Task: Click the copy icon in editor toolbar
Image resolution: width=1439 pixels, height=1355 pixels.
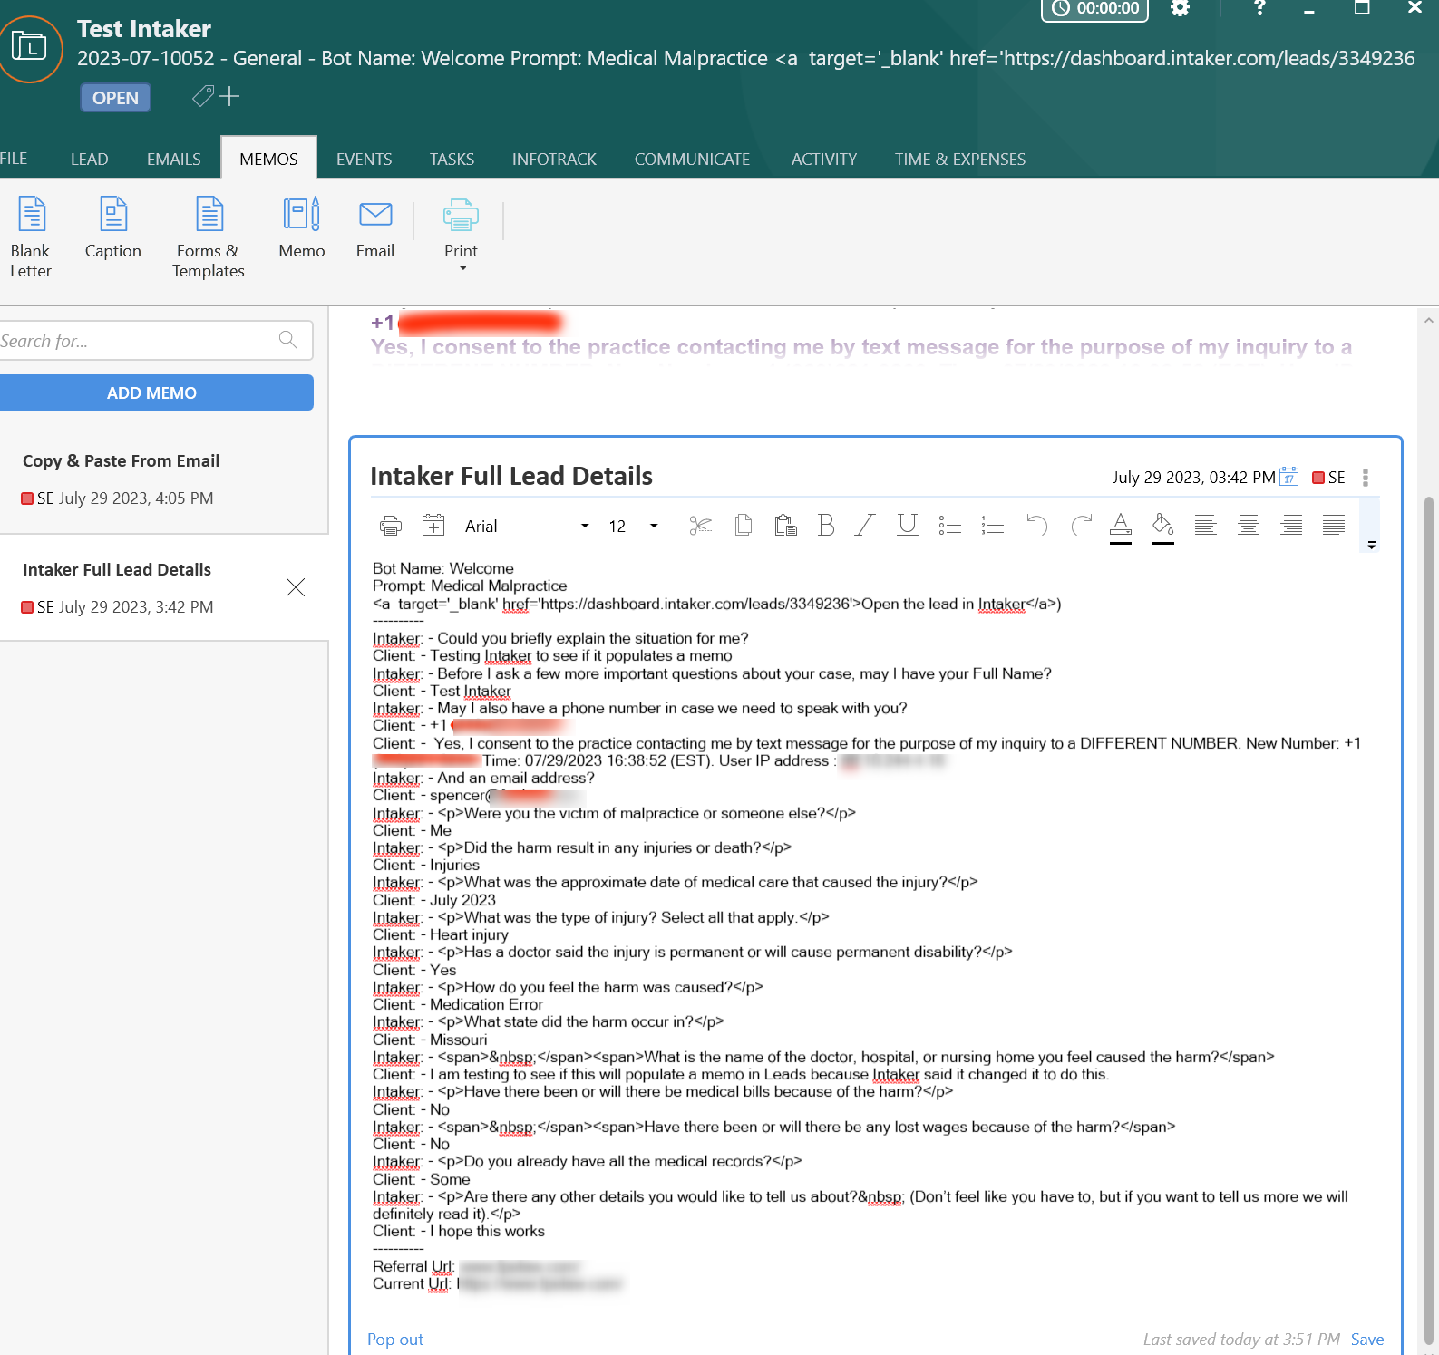Action: click(744, 526)
